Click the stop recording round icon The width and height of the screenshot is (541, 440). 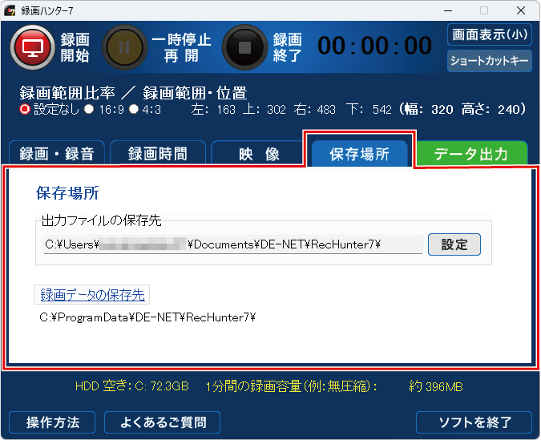tap(245, 47)
